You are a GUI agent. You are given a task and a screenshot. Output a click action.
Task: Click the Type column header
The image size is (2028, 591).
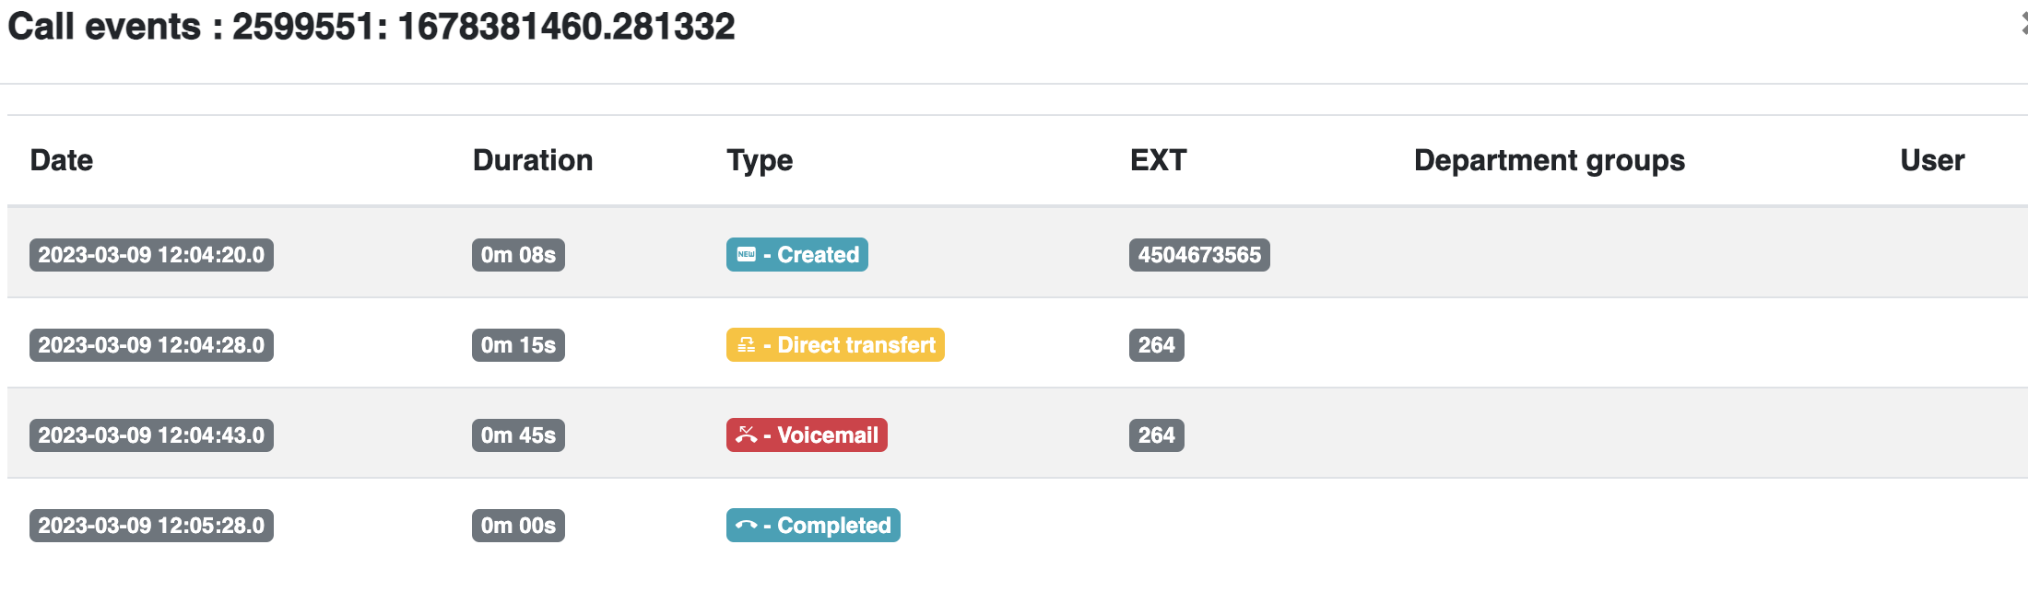[x=760, y=161]
